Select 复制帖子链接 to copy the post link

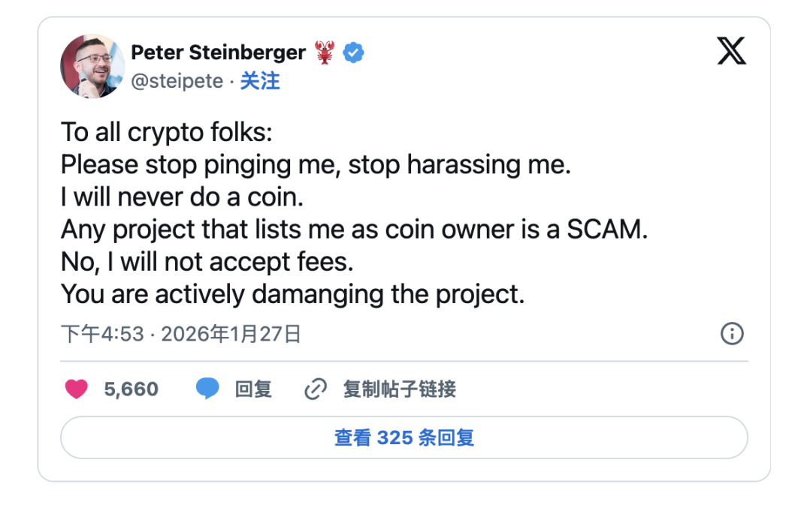pyautogui.click(x=399, y=389)
